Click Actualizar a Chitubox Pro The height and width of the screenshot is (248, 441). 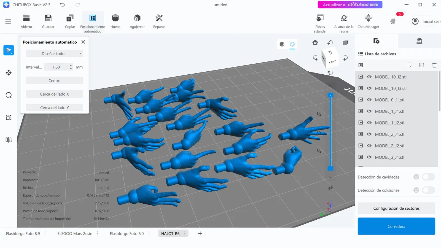coord(350,5)
